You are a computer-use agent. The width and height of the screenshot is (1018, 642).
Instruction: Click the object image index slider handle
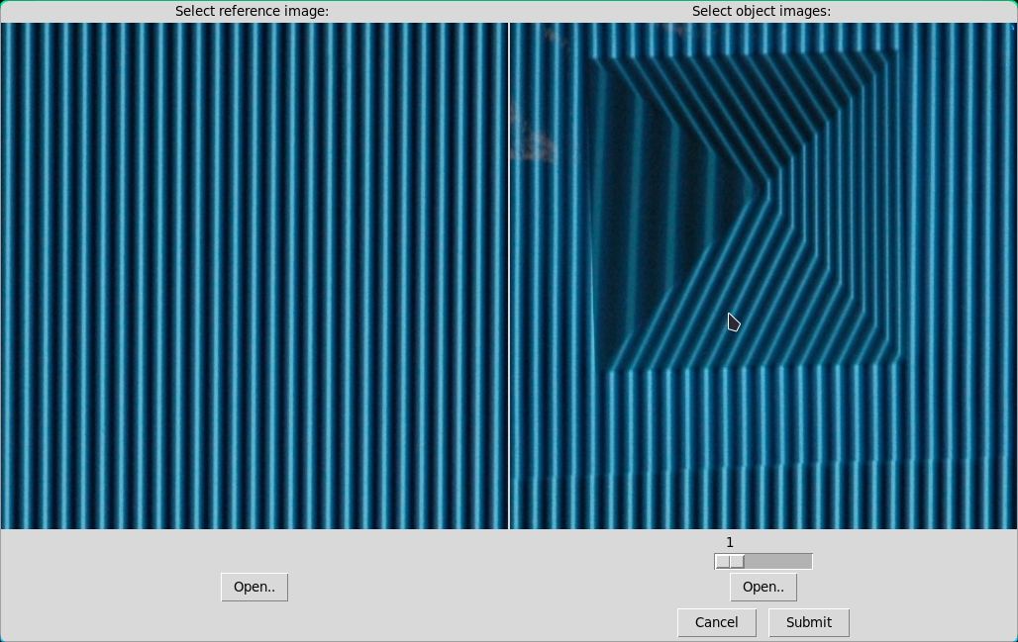[x=730, y=562]
